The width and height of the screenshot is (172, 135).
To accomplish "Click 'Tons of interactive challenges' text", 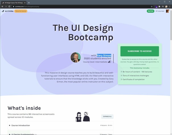I will (x=136, y=75).
